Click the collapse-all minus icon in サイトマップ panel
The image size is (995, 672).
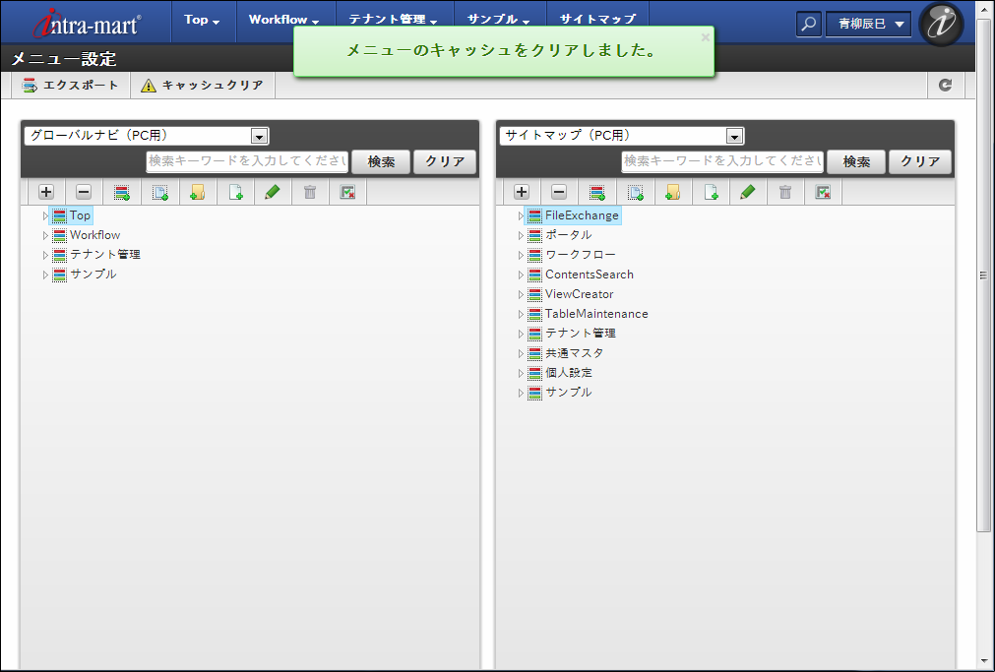(x=559, y=192)
